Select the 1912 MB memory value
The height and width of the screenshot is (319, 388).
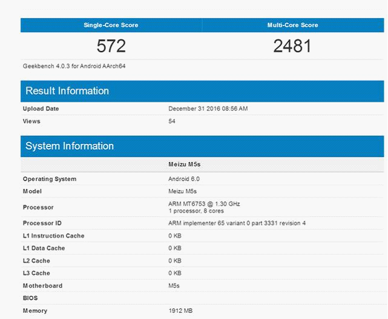coord(180,311)
